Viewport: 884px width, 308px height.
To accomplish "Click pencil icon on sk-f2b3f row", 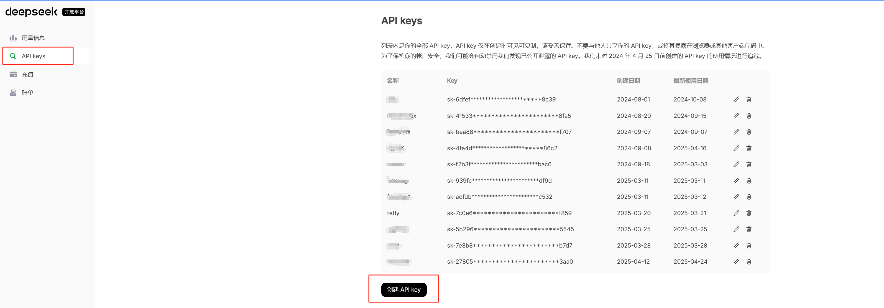I will coord(736,164).
